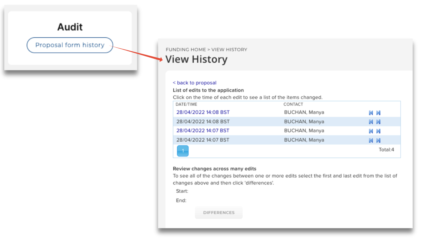Viewport: 421px width, 241px height.
Task: Navigate to FUNDING HOME breadcrumb
Action: coord(186,50)
